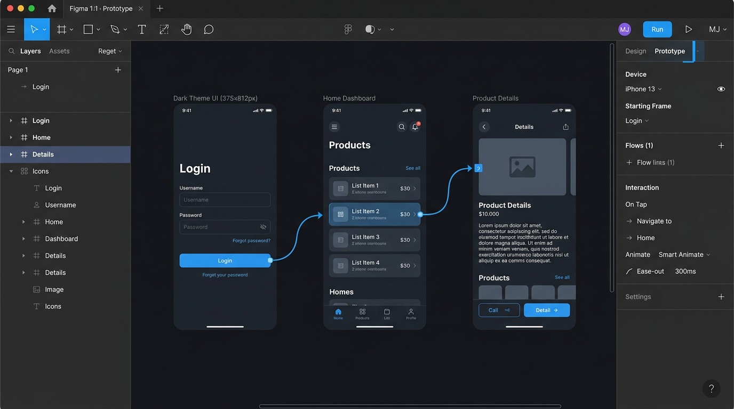The height and width of the screenshot is (409, 734).
Task: Expand the Home frame layer
Action: pos(11,137)
